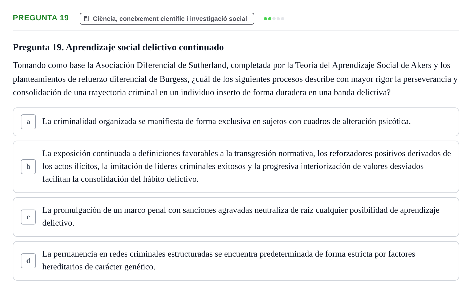Viewport: 472px width, 294px height.
Task: Select answer option letter a
Action: click(28, 122)
